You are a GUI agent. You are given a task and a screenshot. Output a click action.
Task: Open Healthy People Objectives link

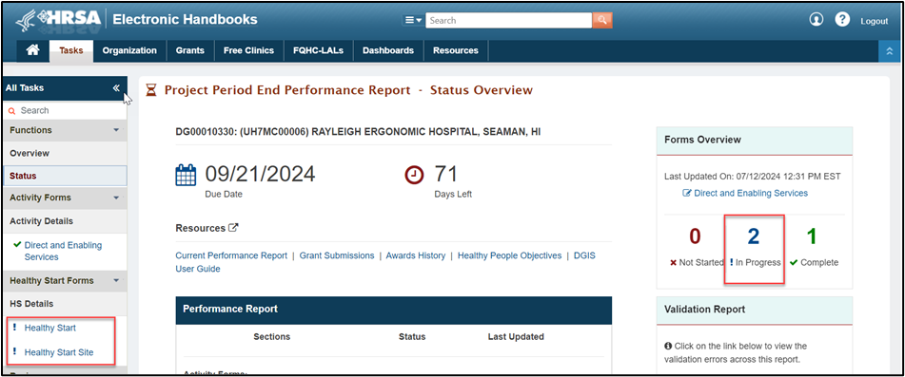click(510, 255)
